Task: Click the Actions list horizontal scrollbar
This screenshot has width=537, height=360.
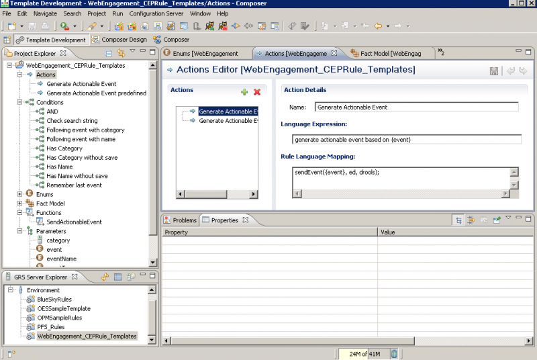Action: pos(217,194)
